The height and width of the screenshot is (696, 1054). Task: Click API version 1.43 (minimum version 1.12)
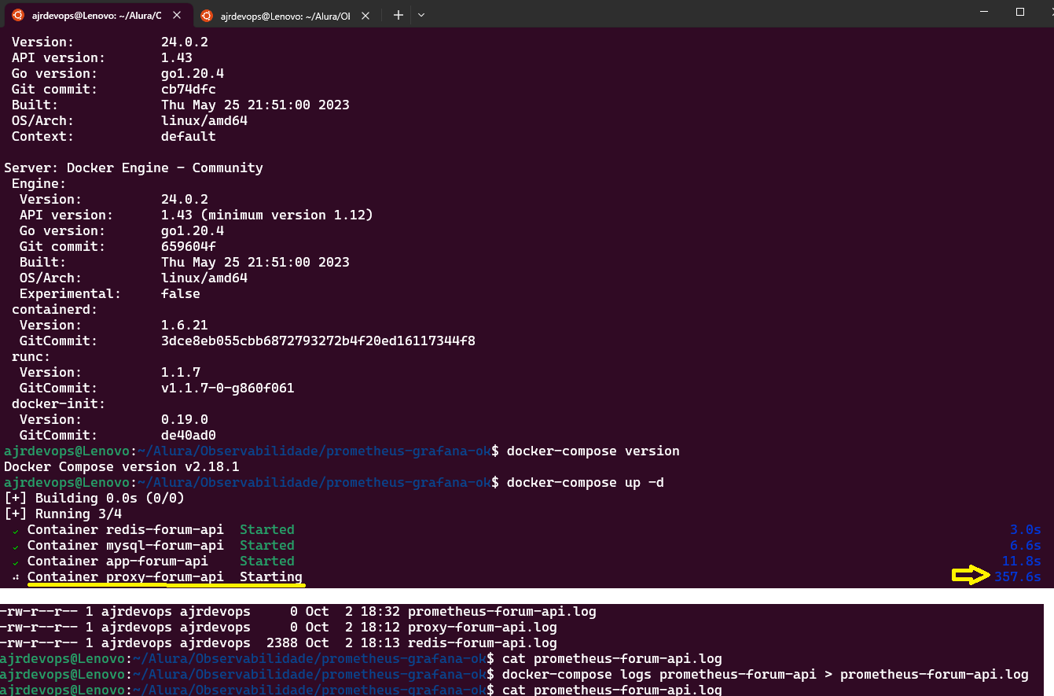(x=267, y=215)
